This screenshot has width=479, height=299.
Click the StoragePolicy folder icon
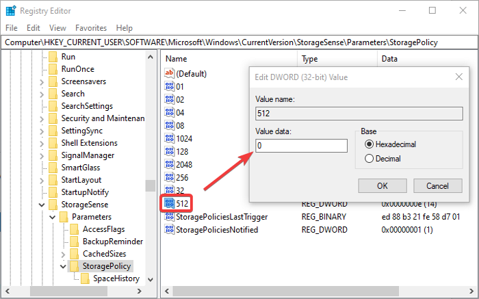tap(75, 266)
